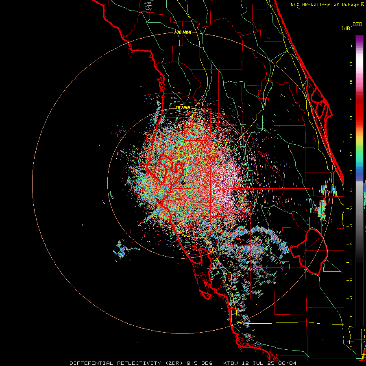Click the -7 value on color scale
Viewport: 366px width, 366px height.
(x=349, y=298)
